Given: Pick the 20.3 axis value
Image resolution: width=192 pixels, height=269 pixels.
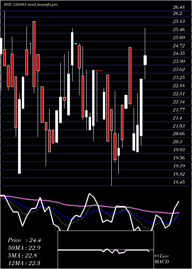Looking at the screenshot, I should 177,142.
